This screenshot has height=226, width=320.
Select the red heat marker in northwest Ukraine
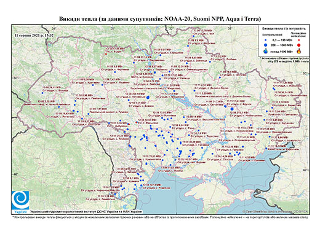[106, 54]
